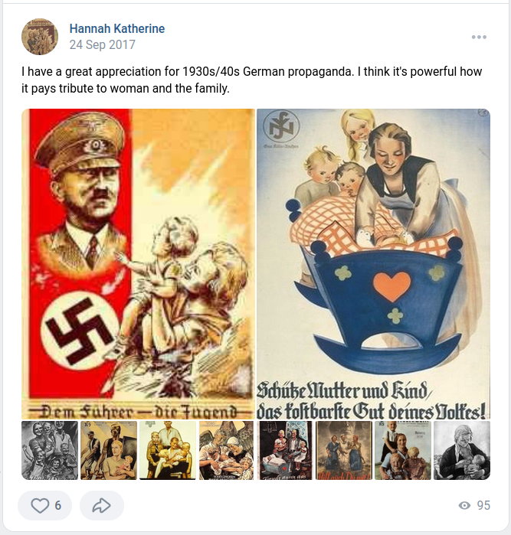Click the view count 95
The width and height of the screenshot is (511, 535).
(x=483, y=505)
